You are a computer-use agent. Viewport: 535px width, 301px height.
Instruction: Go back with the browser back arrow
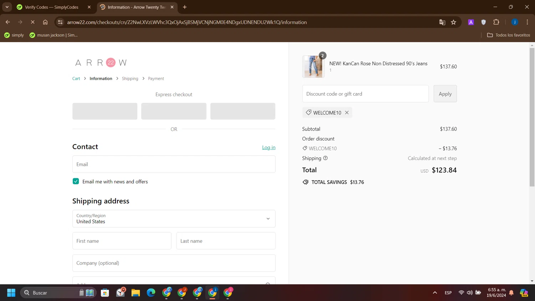8,22
